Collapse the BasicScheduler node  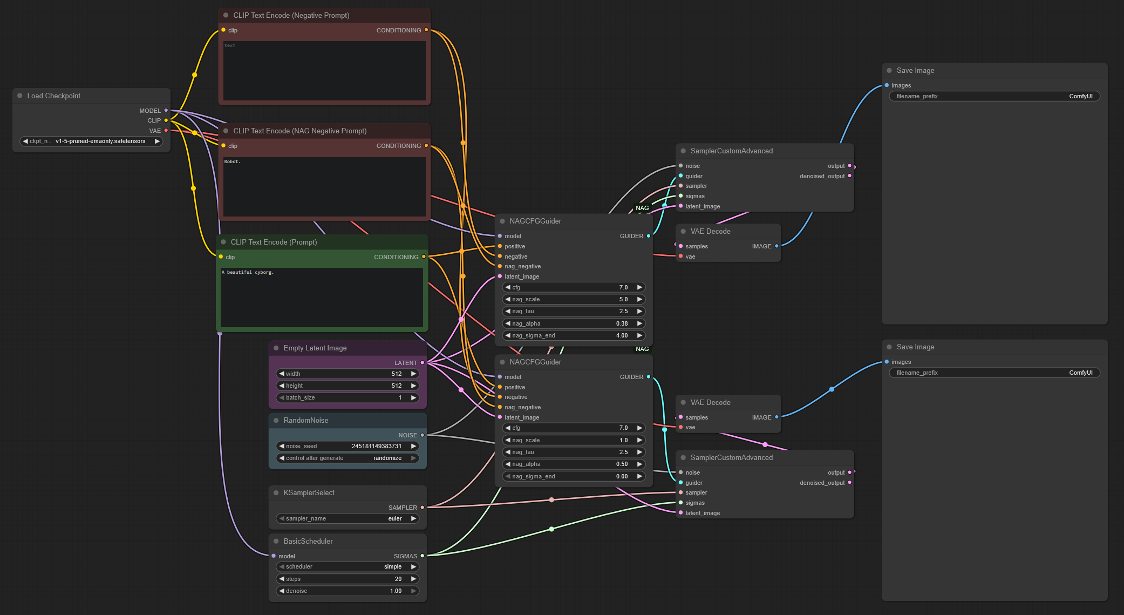(x=276, y=541)
